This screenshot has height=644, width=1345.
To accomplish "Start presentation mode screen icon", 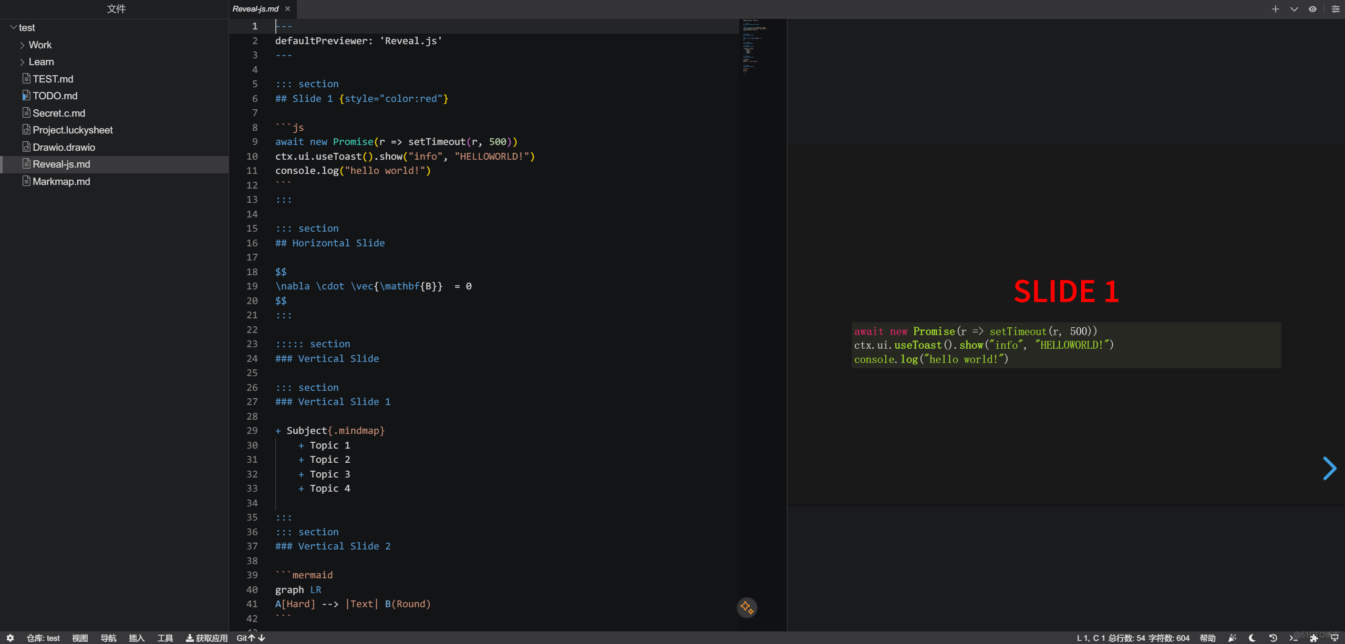I will tap(1334, 638).
